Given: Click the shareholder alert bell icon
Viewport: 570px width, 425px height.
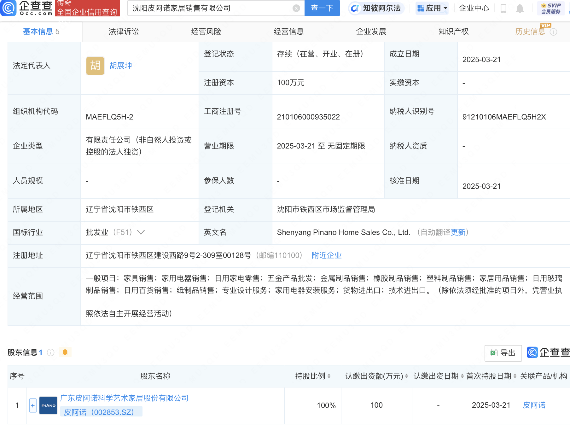Looking at the screenshot, I should (65, 352).
